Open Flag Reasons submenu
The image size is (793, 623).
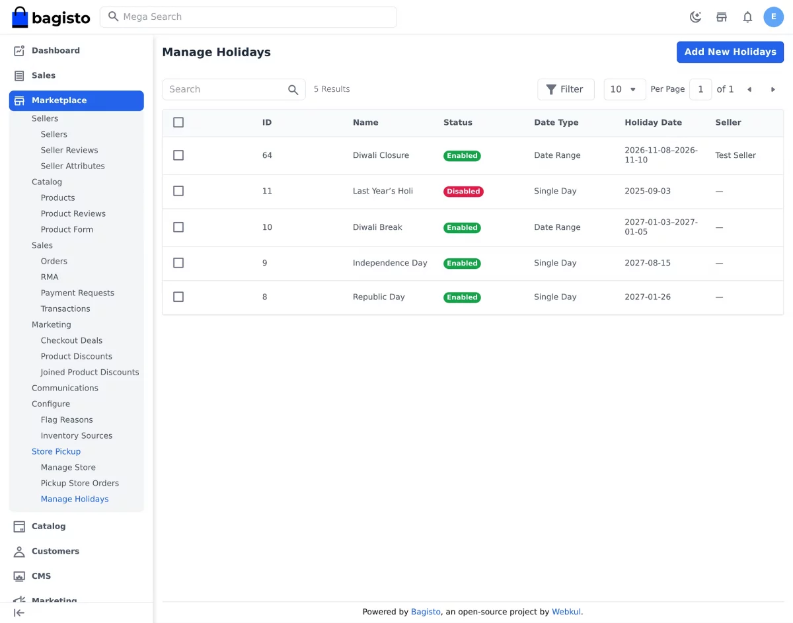pyautogui.click(x=67, y=420)
